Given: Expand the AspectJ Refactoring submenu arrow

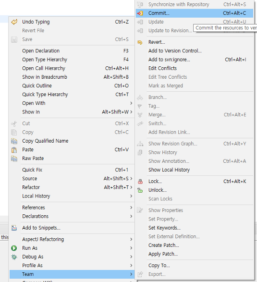Looking at the screenshot, I should (131, 239).
